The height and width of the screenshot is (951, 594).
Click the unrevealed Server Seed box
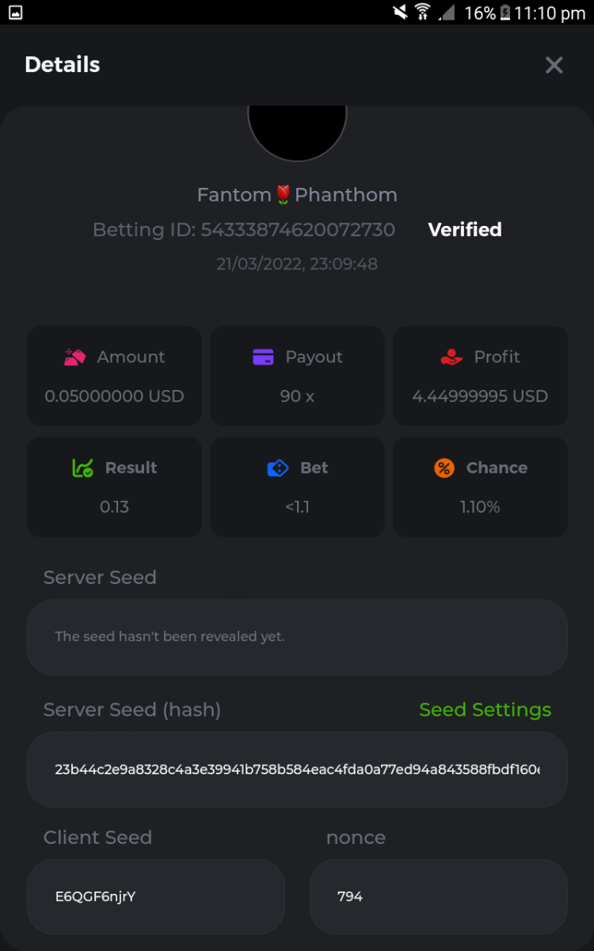pyautogui.click(x=297, y=637)
